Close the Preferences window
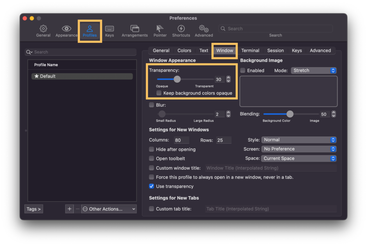 click(x=25, y=18)
